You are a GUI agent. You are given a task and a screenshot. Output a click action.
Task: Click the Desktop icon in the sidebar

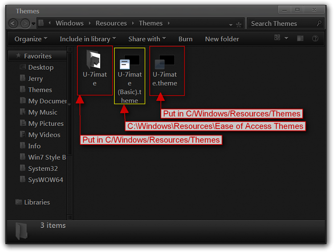pyautogui.click(x=23, y=67)
